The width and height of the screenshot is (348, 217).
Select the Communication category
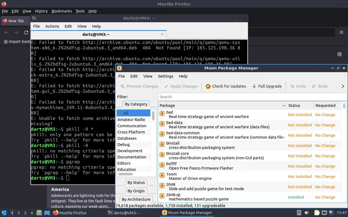(133, 126)
